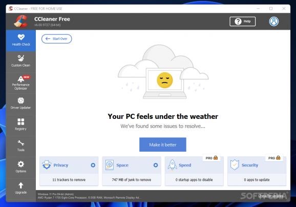
Task: Click the Security card title
Action: (250, 165)
